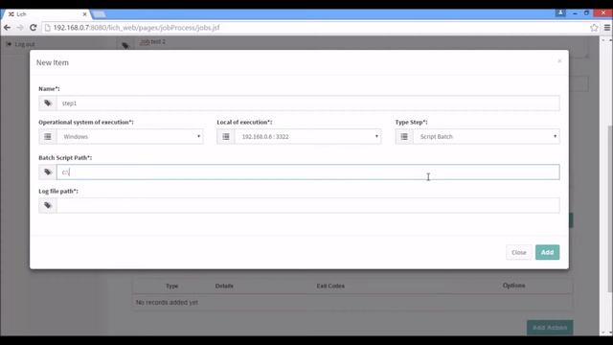Click the tag icon beside Batch Script Path
Image resolution: width=613 pixels, height=345 pixels.
point(48,172)
